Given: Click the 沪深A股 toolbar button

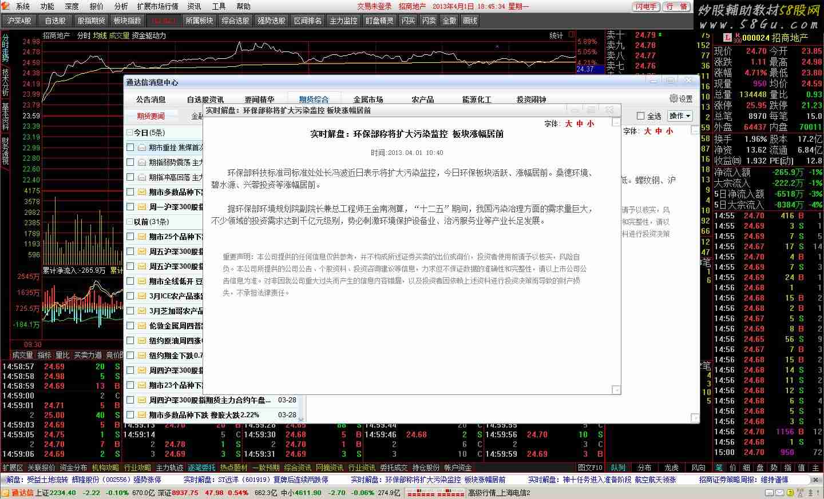Looking at the screenshot, I should click(x=19, y=21).
